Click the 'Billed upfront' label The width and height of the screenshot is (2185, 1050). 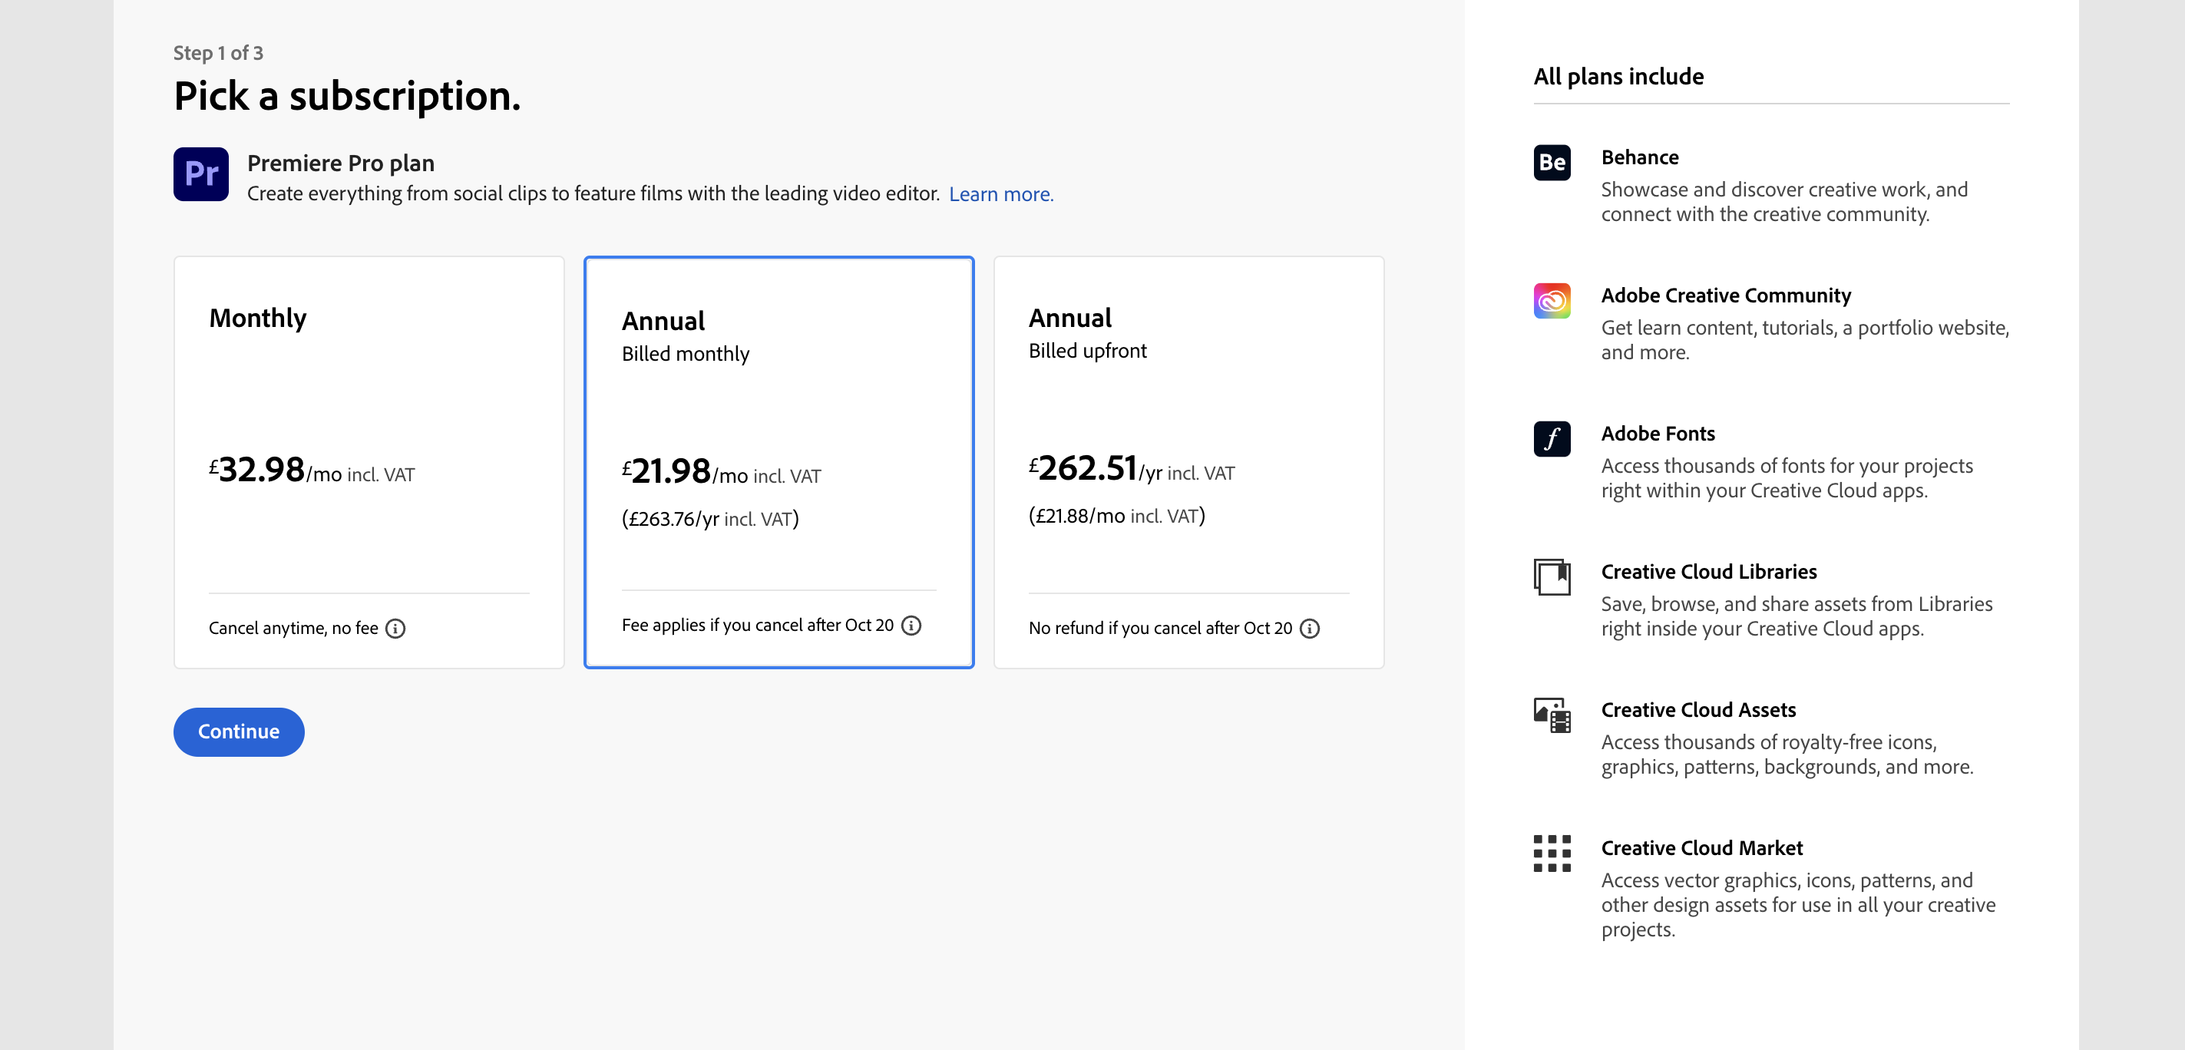1087,351
